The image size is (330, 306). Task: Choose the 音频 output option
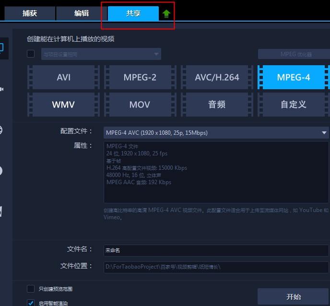pos(217,105)
